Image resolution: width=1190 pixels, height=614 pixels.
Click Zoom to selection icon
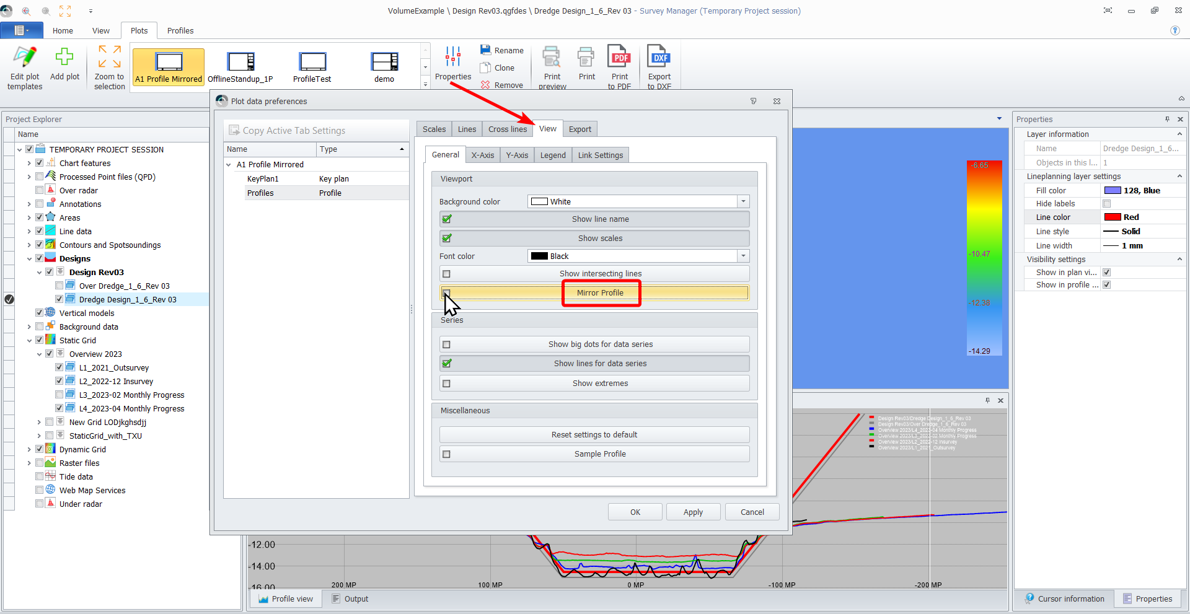pyautogui.click(x=109, y=58)
